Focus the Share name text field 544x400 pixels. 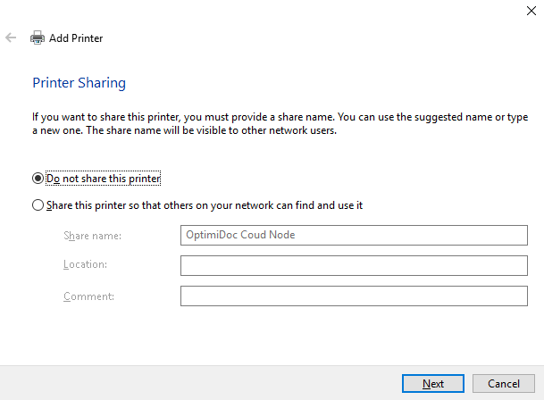pyautogui.click(x=354, y=235)
